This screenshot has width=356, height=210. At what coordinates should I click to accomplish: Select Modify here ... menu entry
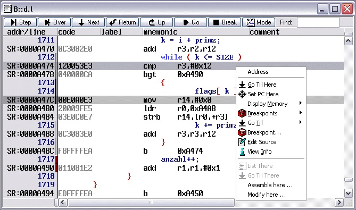click(267, 195)
